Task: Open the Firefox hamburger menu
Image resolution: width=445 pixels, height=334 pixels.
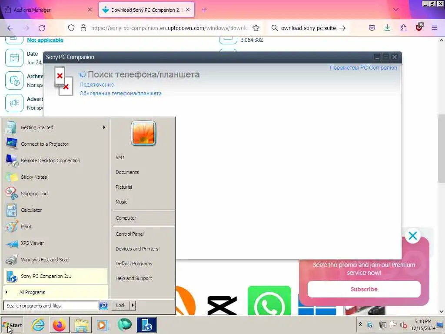Action: click(x=435, y=28)
